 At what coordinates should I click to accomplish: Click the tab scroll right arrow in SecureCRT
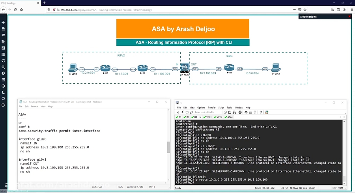[x=344, y=117]
